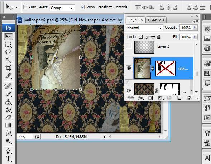This screenshot has width=211, height=164.
Task: Open the Layers panel options menu
Action: [196, 21]
